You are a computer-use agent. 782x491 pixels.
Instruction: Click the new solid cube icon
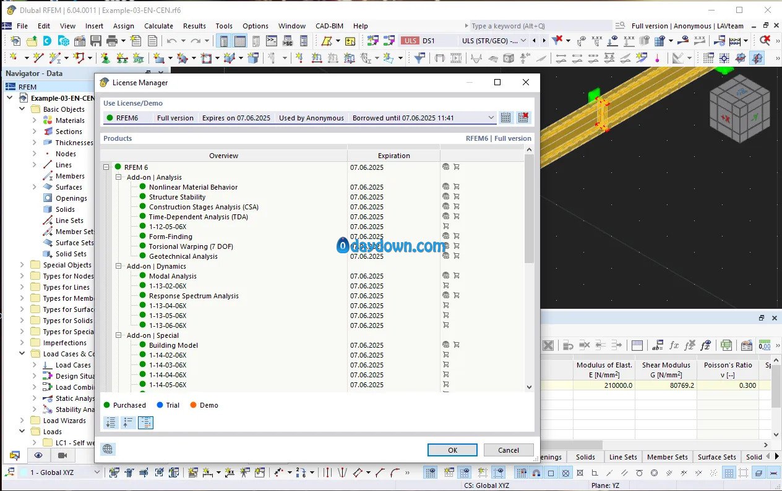253,58
